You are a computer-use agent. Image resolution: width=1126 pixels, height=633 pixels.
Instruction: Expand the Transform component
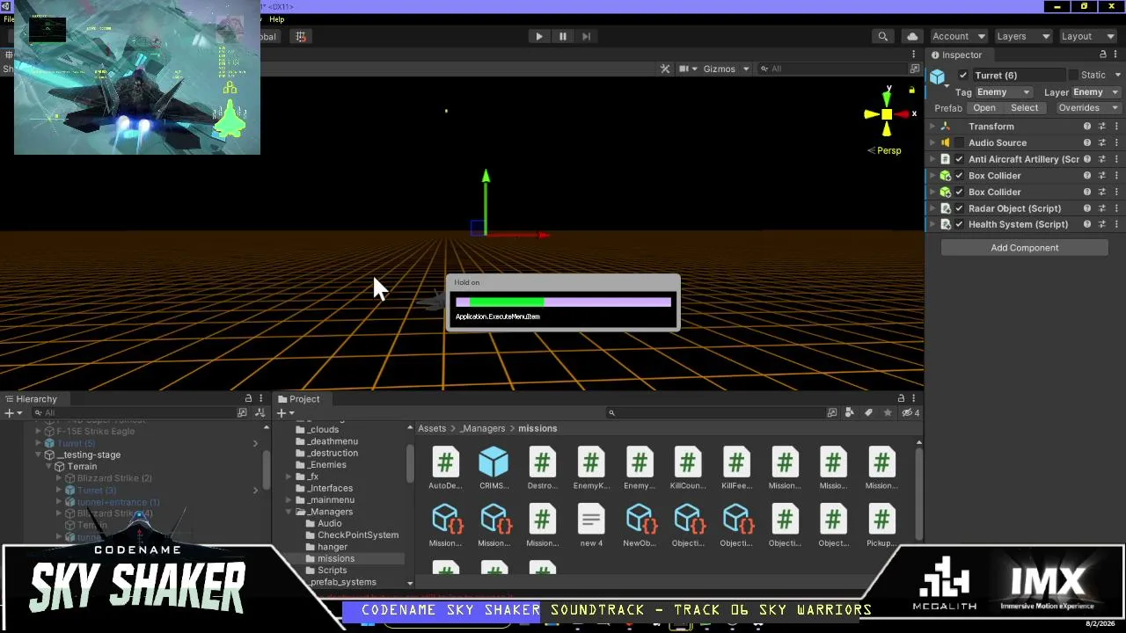[x=932, y=127]
